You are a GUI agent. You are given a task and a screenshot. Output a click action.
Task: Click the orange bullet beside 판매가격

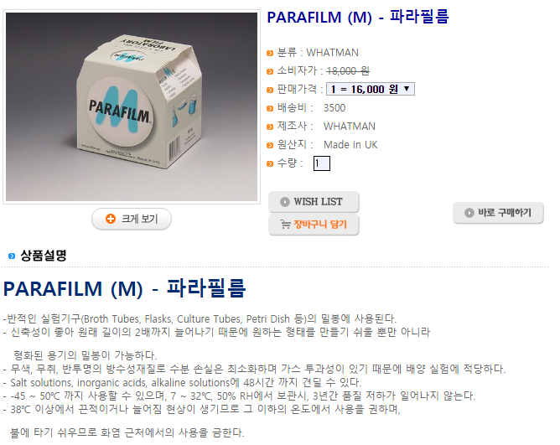(x=270, y=90)
